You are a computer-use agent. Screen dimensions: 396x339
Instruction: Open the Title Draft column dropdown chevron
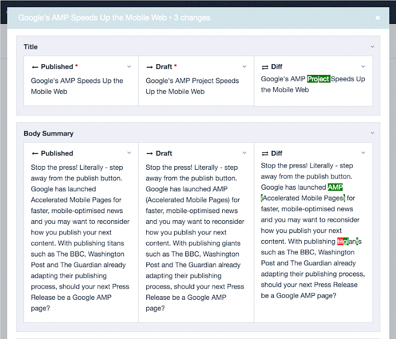coord(244,67)
